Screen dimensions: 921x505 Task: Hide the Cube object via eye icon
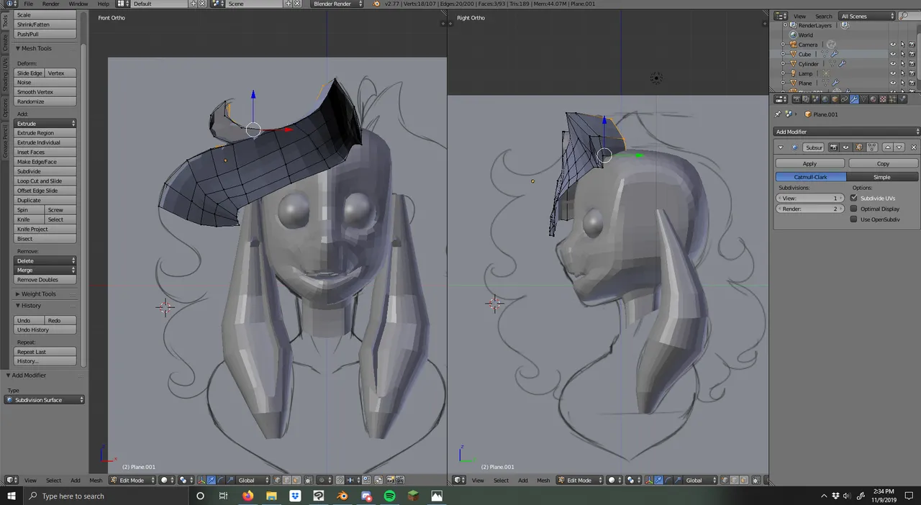[893, 54]
